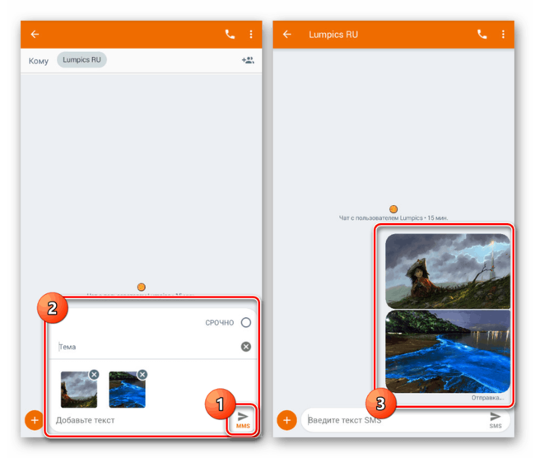Screen dimensions: 535x458
Task: Toggle the СРОЧНО urgent radio button
Action: click(x=246, y=322)
